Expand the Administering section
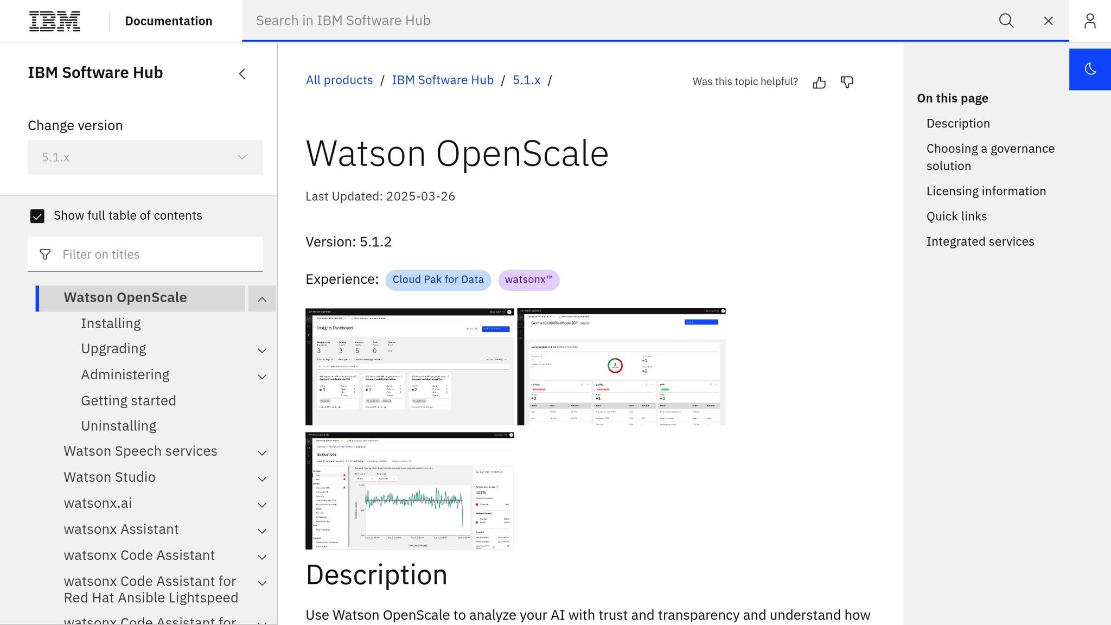 (262, 377)
